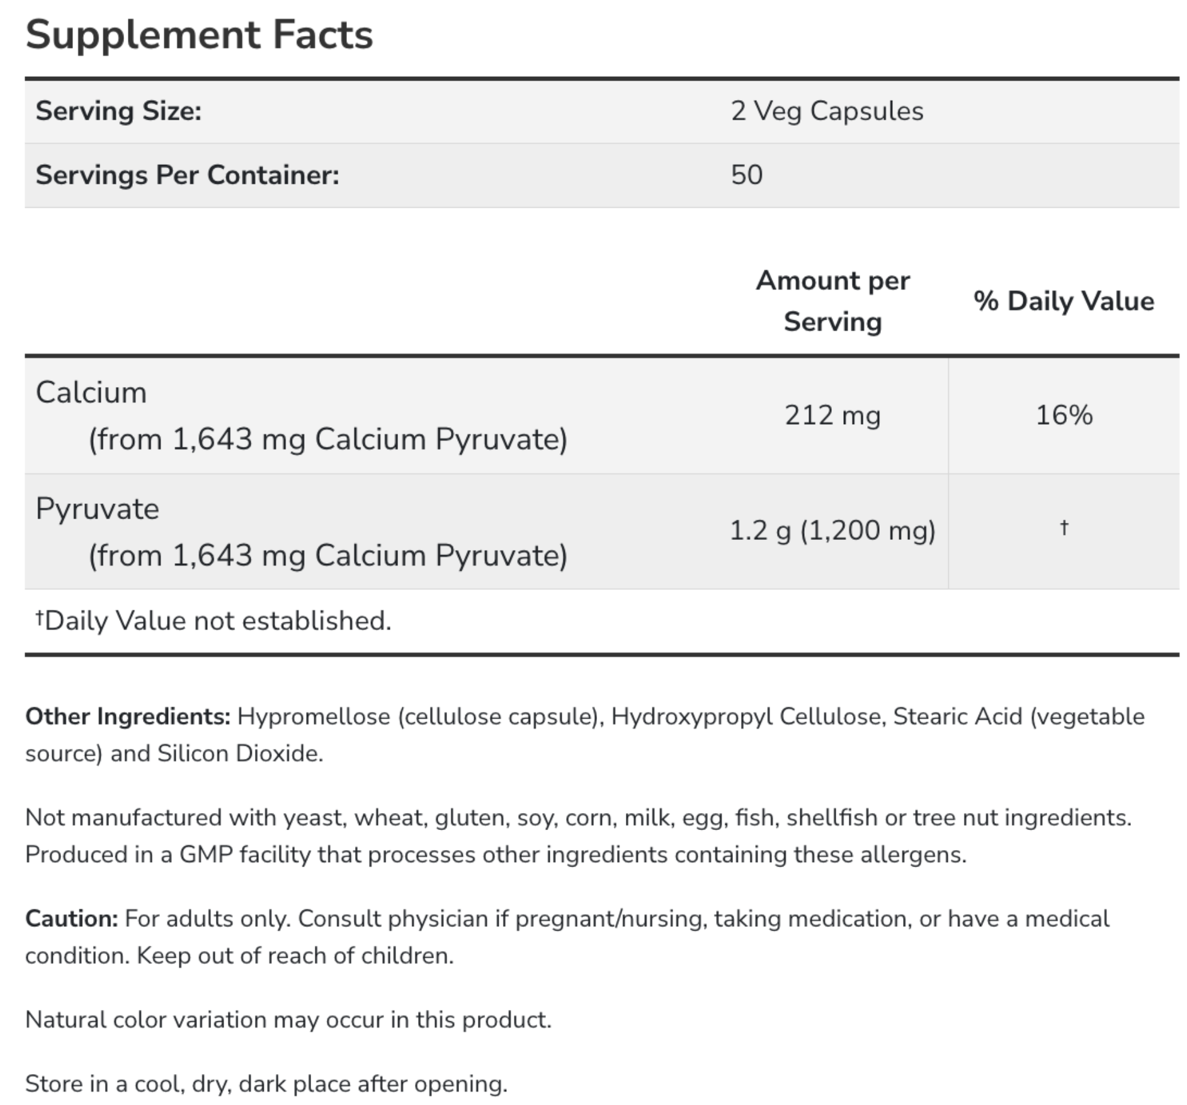
Task: Click the Caution bold label
Action: click(x=72, y=918)
